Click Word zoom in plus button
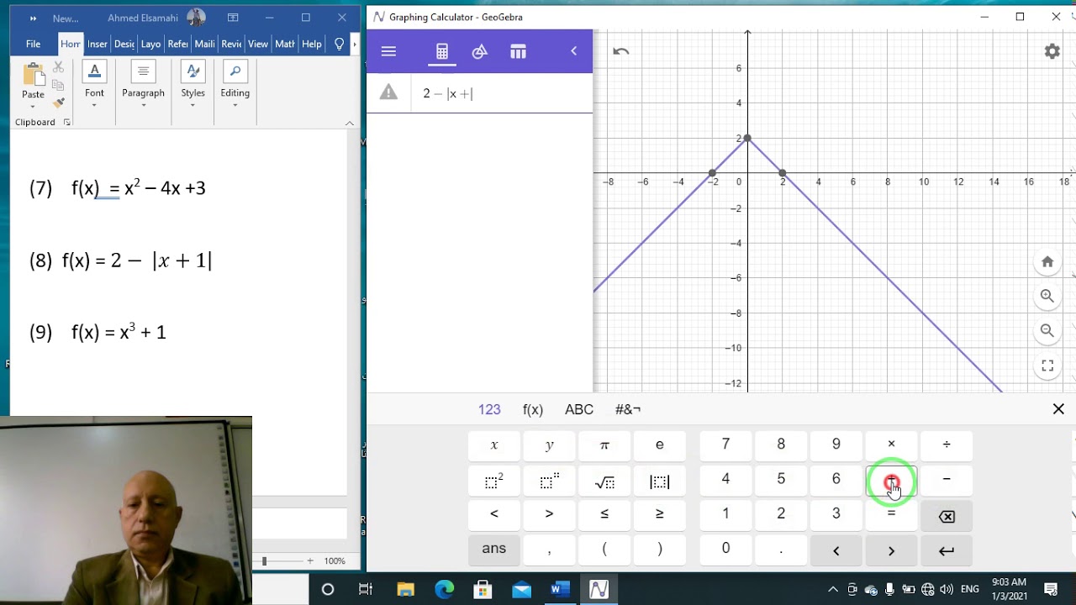This screenshot has height=605, width=1076. click(x=310, y=560)
